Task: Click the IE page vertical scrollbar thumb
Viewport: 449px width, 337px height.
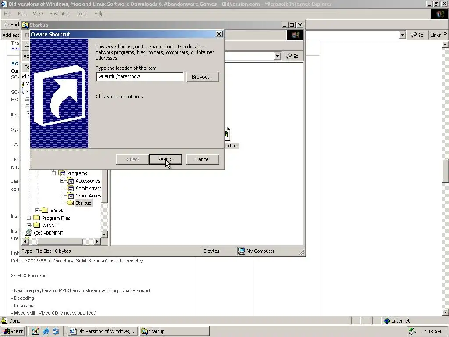Action: tap(445, 171)
